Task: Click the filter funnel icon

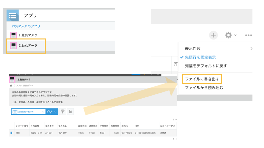Action: click(x=63, y=112)
